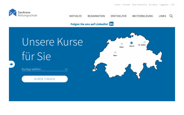Screen dimensions: 184x115
Task: Open the Q-Labels link
Action: pyautogui.click(x=153, y=5)
